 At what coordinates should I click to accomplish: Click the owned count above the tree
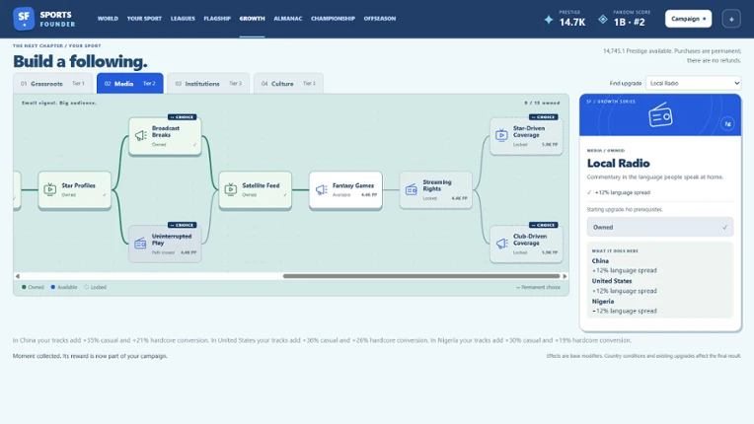pyautogui.click(x=542, y=103)
